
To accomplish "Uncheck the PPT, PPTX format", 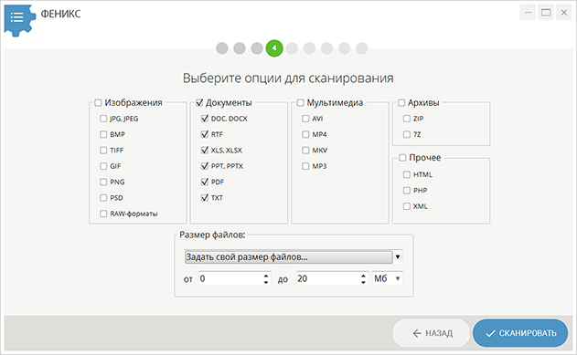I will (x=205, y=166).
